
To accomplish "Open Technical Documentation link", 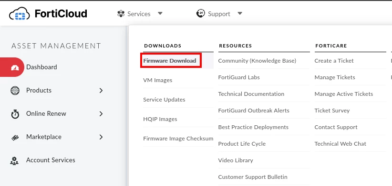I will [251, 94].
